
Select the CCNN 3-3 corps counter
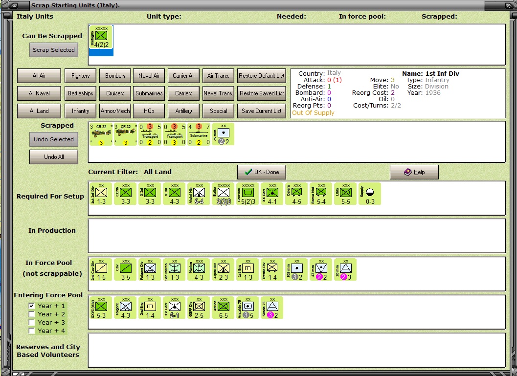[126, 194]
